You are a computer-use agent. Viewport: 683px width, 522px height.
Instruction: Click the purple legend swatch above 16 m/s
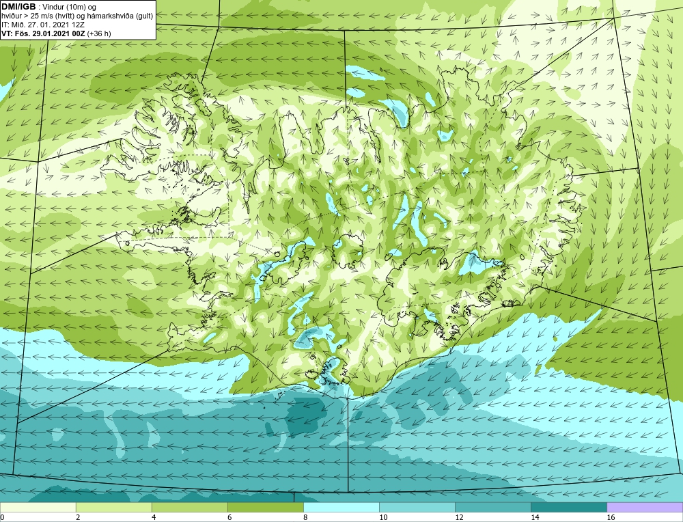[645, 507]
